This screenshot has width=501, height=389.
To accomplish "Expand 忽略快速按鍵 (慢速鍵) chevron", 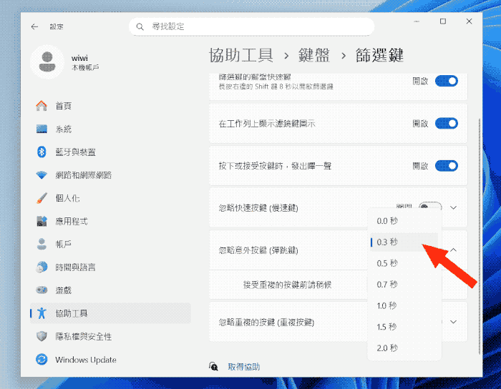I will (453, 207).
